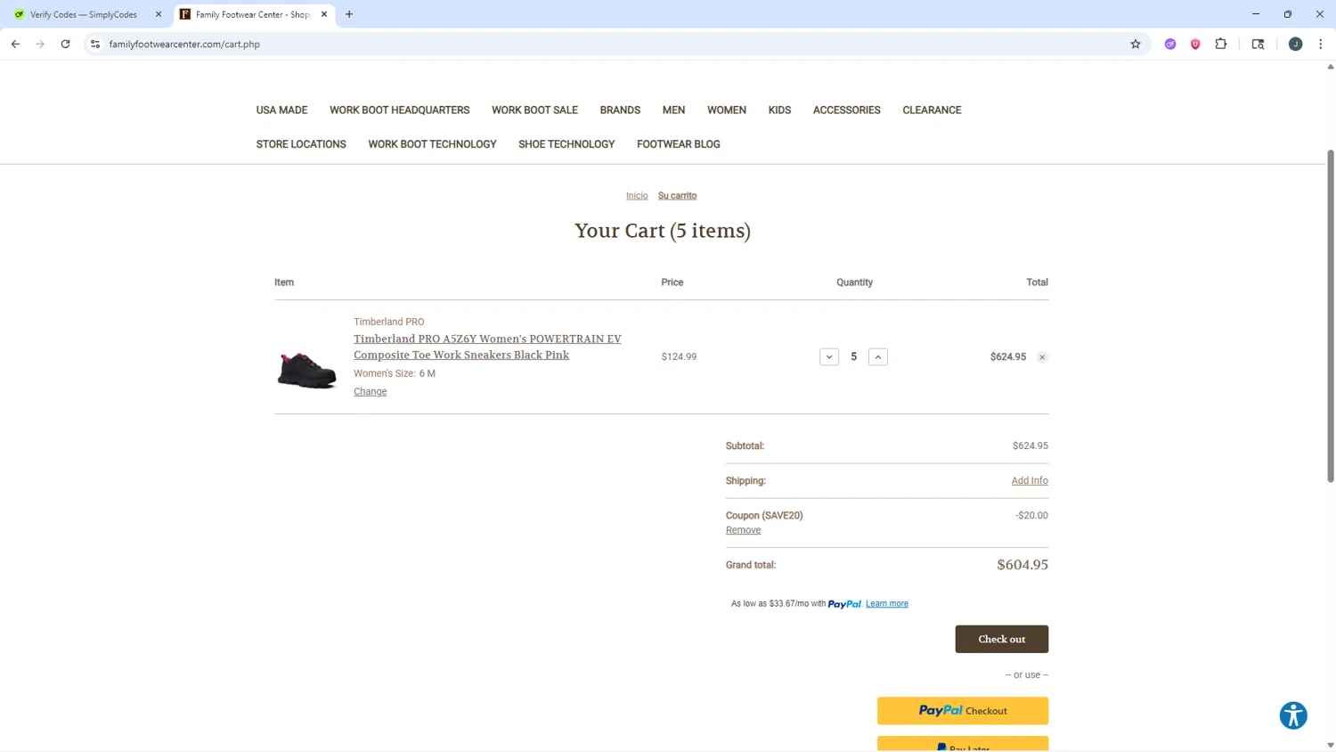This screenshot has width=1336, height=752.
Task: Remove the Timberland item with the x icon
Action: tap(1042, 357)
